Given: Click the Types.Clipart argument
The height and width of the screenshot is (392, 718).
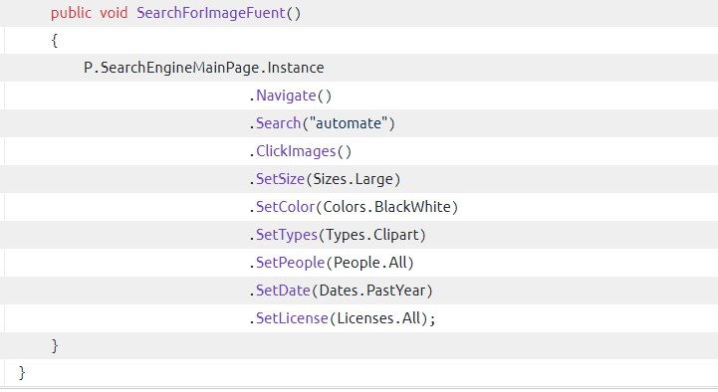Looking at the screenshot, I should (x=372, y=235).
